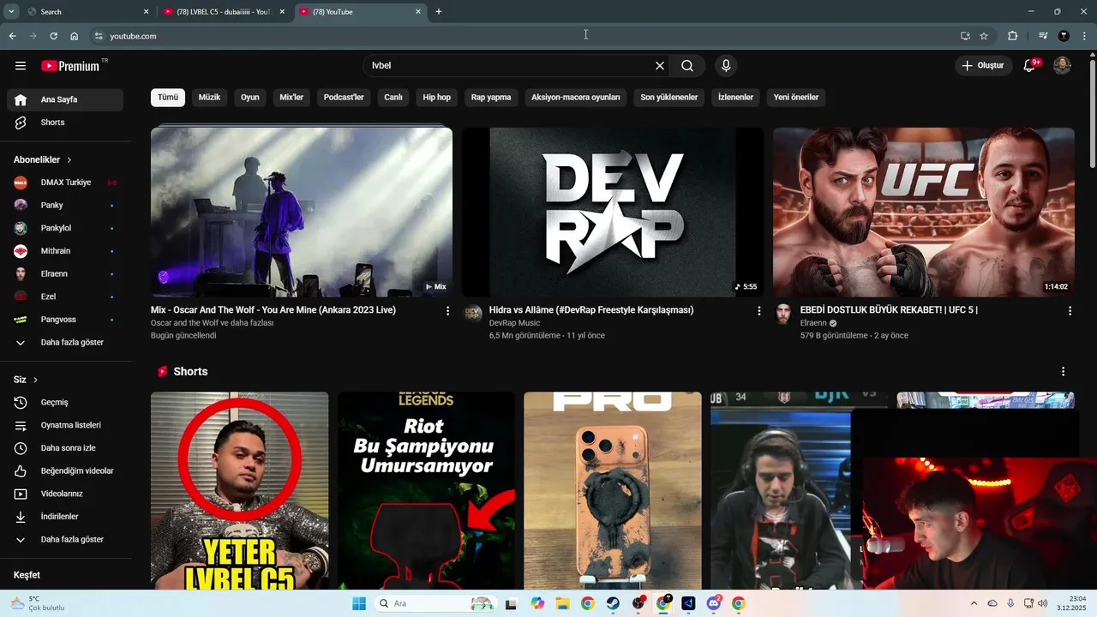This screenshot has width=1097, height=617.
Task: Open Shorts shelf three-dot menu
Action: coord(1063,372)
